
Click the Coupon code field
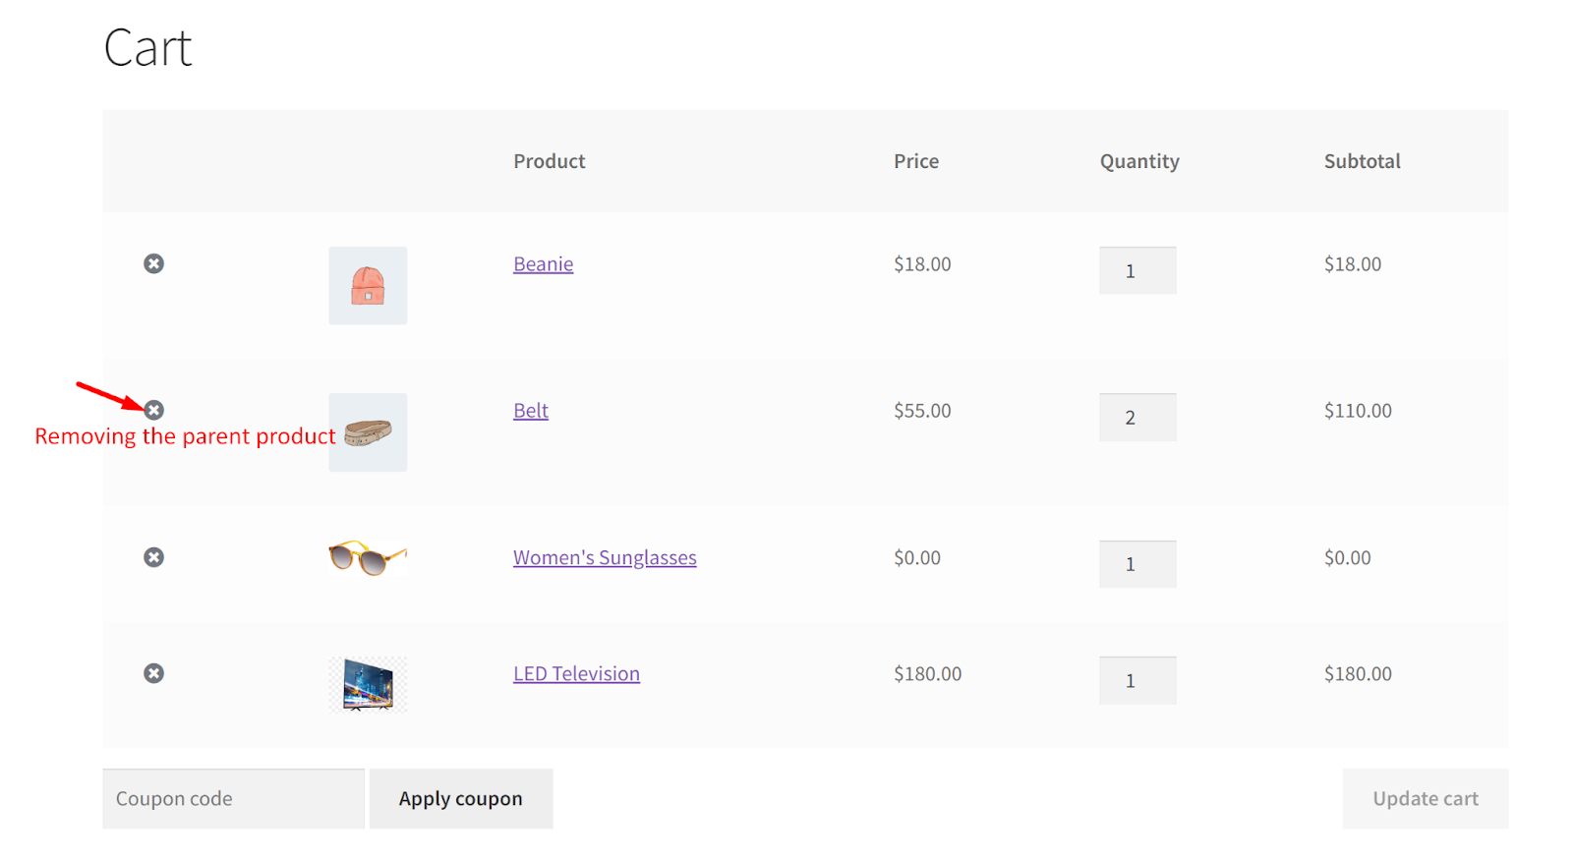[233, 799]
